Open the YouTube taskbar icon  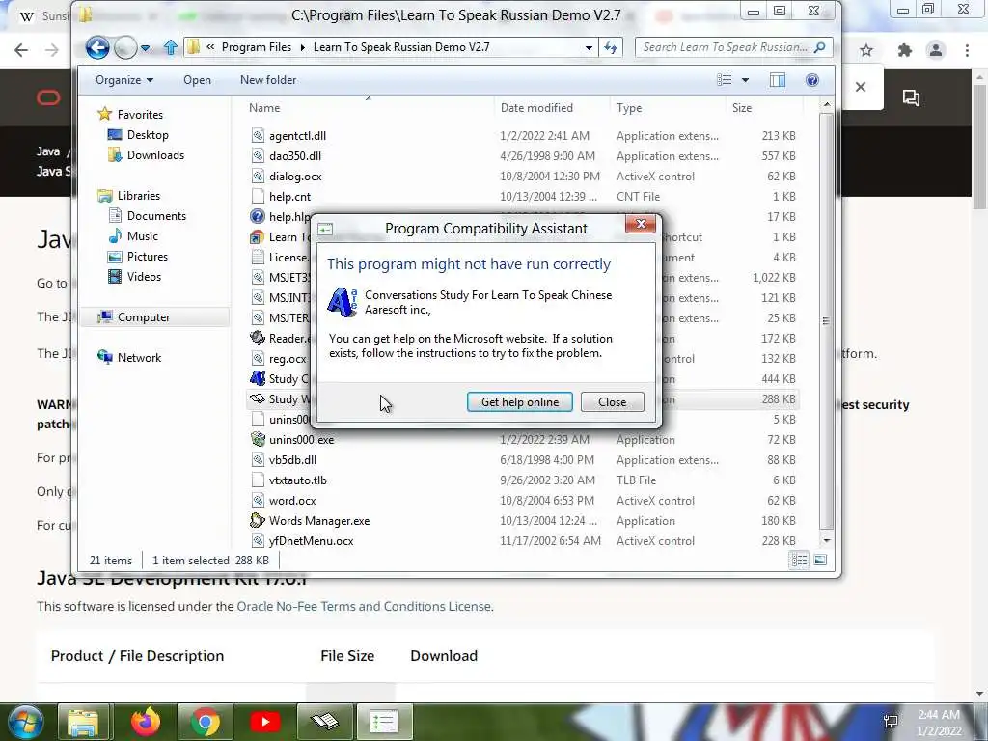pos(265,722)
